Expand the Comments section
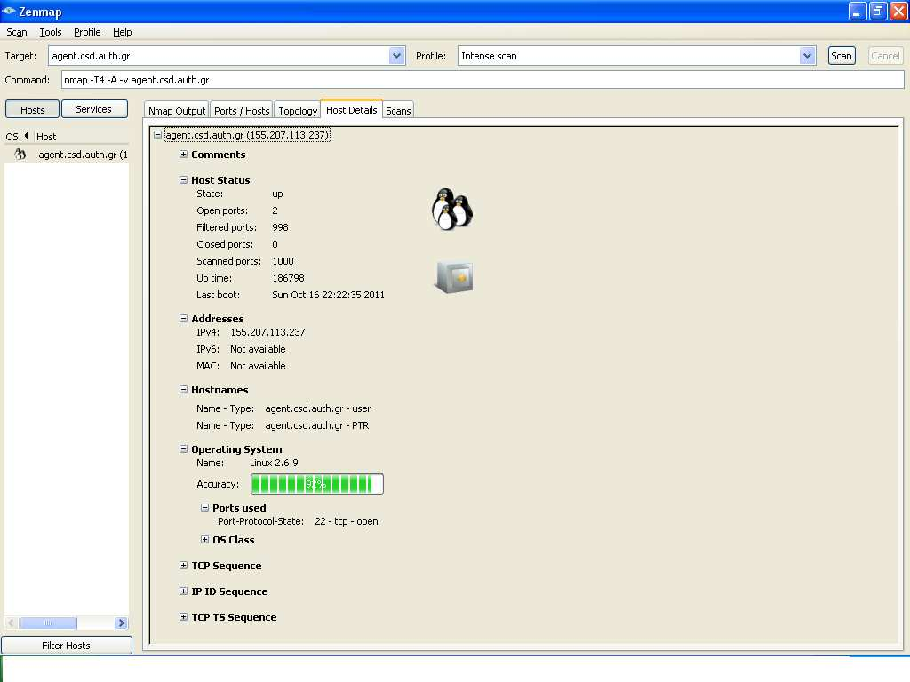The image size is (910, 682). pyautogui.click(x=183, y=155)
